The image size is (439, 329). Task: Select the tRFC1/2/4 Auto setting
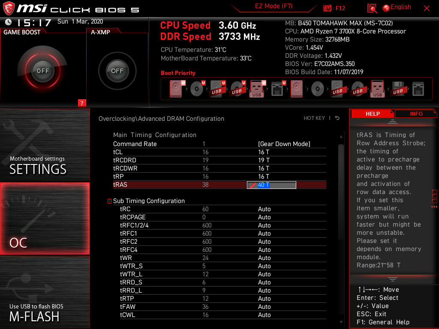264,225
